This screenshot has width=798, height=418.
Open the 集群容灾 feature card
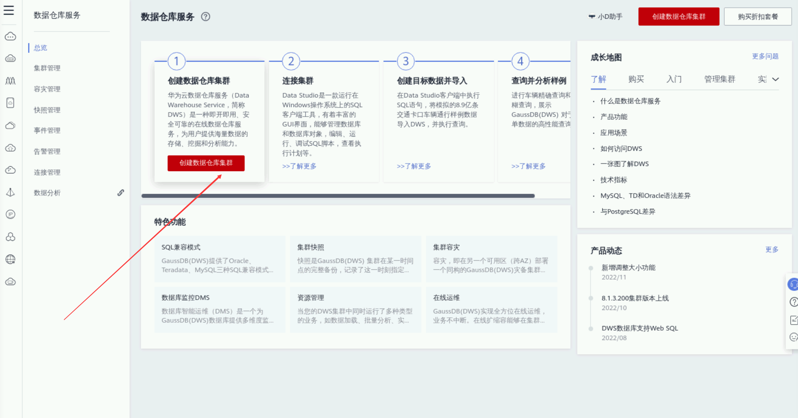point(492,259)
